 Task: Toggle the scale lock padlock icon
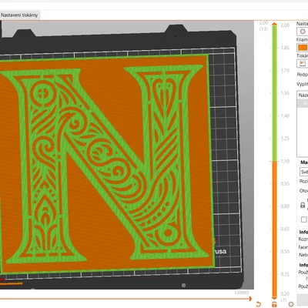[x=303, y=205]
